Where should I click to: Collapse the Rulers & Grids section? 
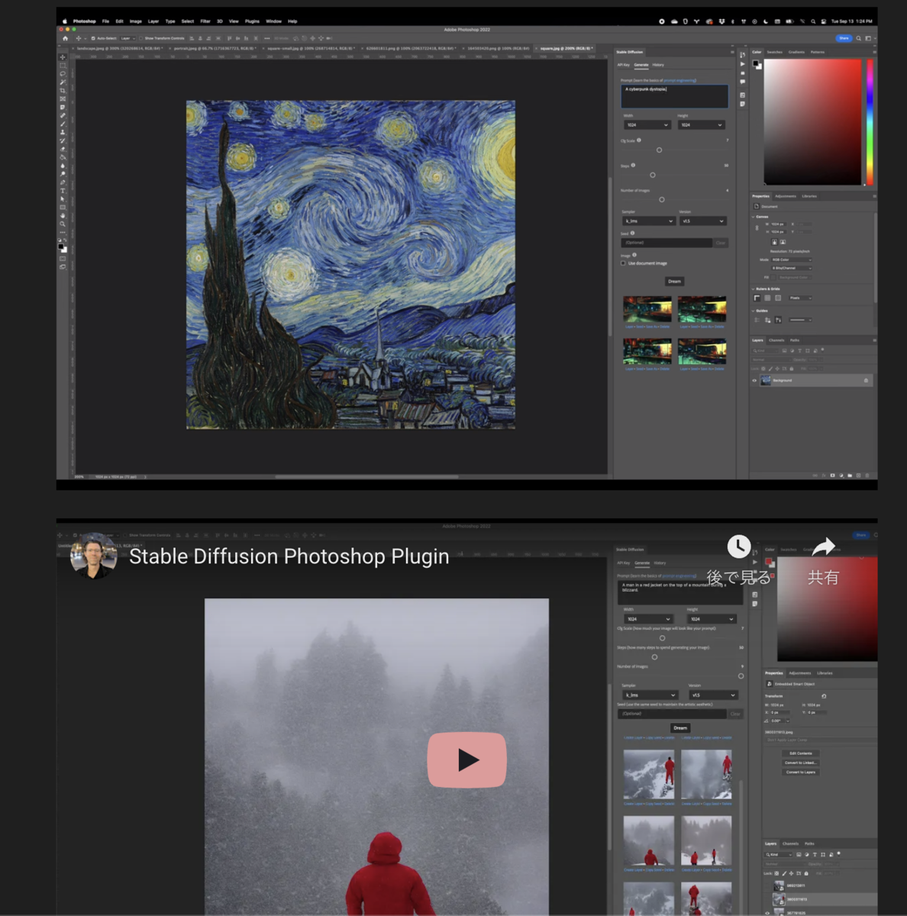pos(753,289)
